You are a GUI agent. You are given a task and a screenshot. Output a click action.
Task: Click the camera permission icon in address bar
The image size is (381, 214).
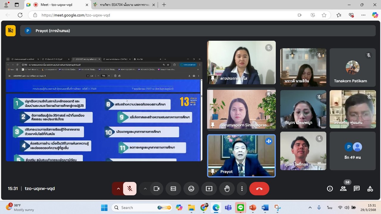[300, 15]
